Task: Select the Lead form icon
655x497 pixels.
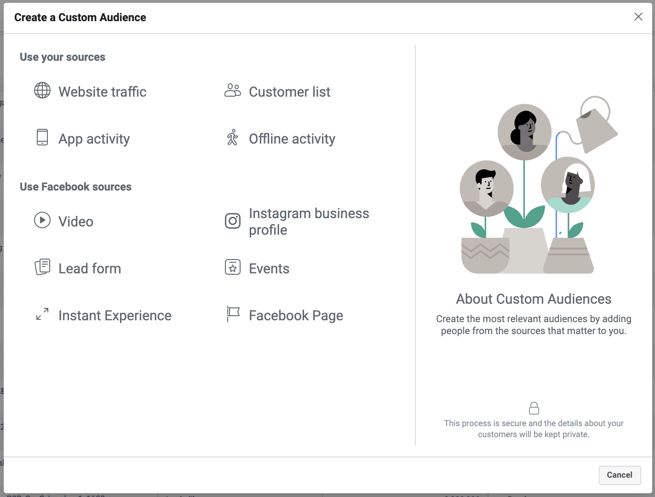Action: (x=42, y=267)
